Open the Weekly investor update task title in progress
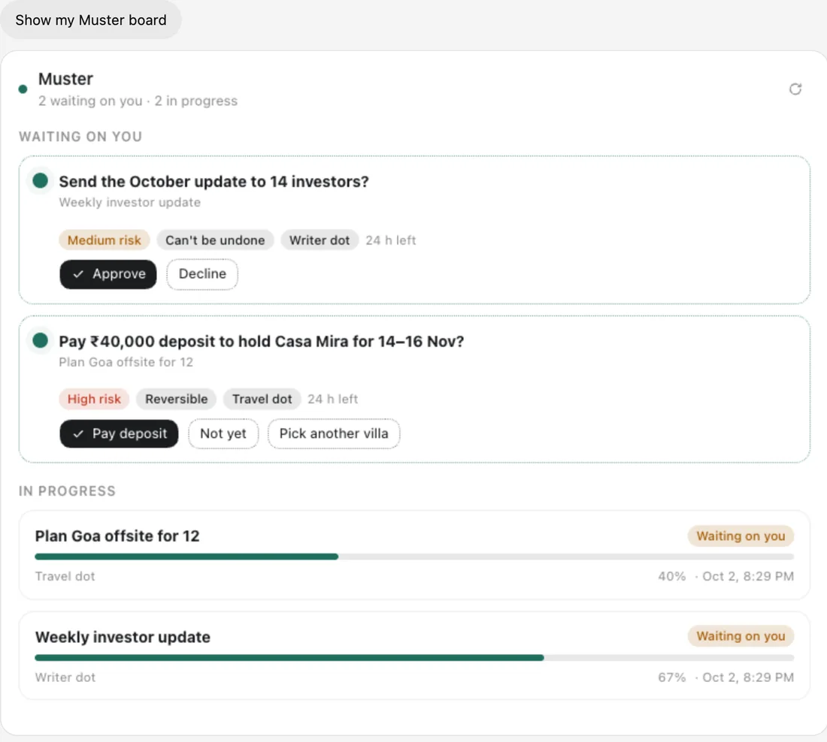 click(123, 637)
